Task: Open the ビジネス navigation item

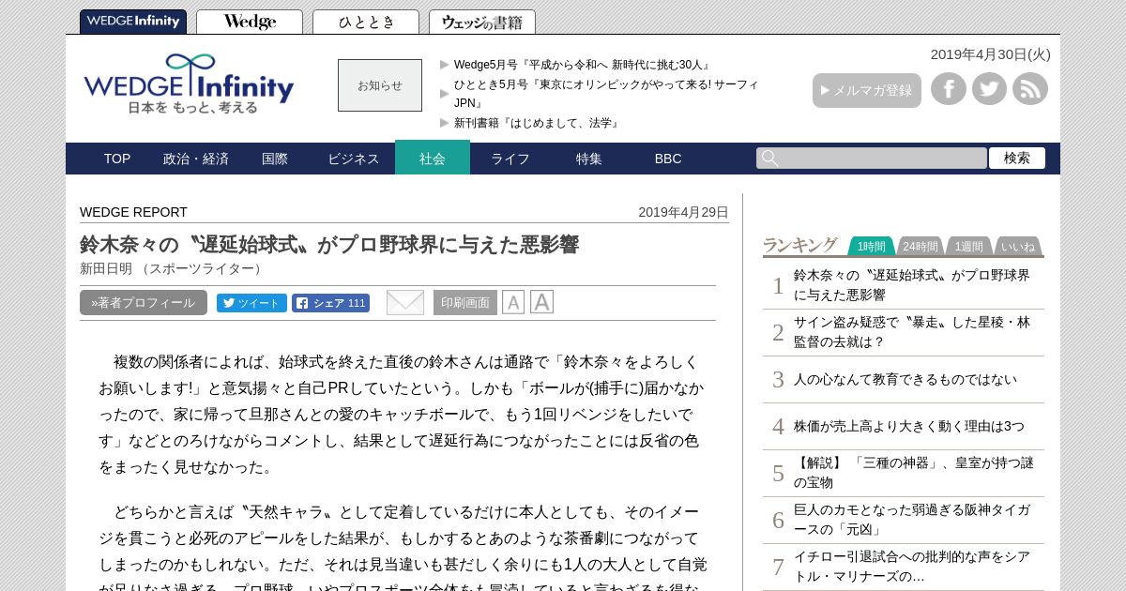Action: [354, 159]
